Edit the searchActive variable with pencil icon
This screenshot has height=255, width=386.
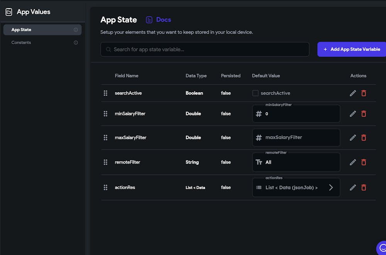(353, 93)
